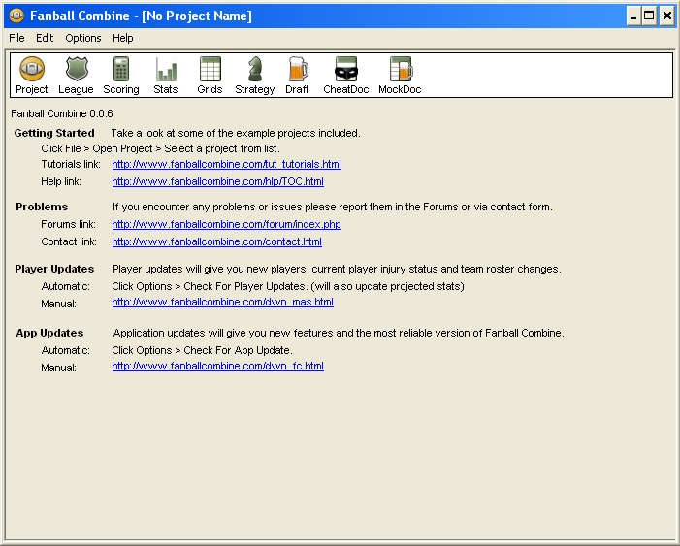
Task: Select the Grids table icon
Action: point(210,76)
